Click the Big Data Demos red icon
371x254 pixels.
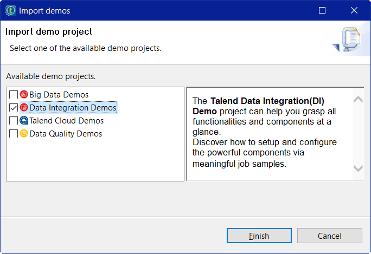coord(23,95)
